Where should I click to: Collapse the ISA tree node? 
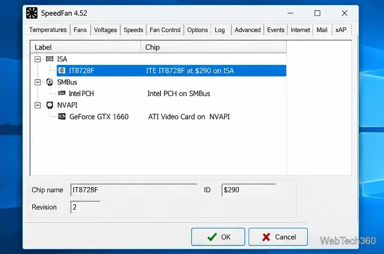[37, 59]
